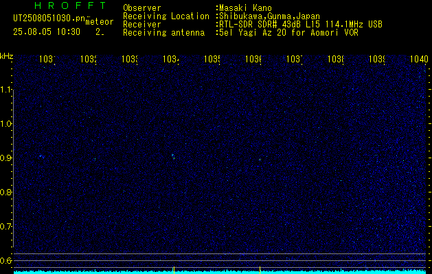Click the date 25.08.05 10:30 text
This screenshot has width=432, height=274.
click(47, 32)
